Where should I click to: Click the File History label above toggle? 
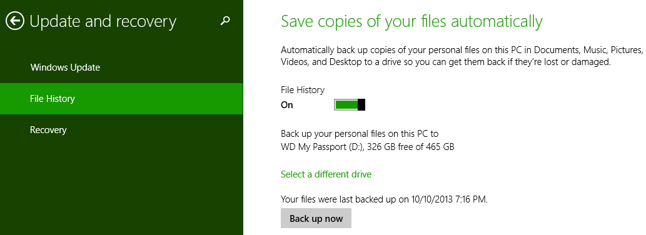coord(303,90)
